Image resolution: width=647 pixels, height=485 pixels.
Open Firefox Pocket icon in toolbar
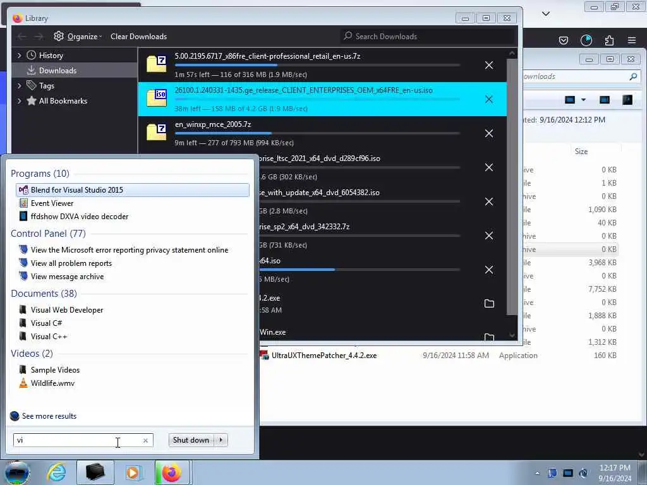point(563,40)
